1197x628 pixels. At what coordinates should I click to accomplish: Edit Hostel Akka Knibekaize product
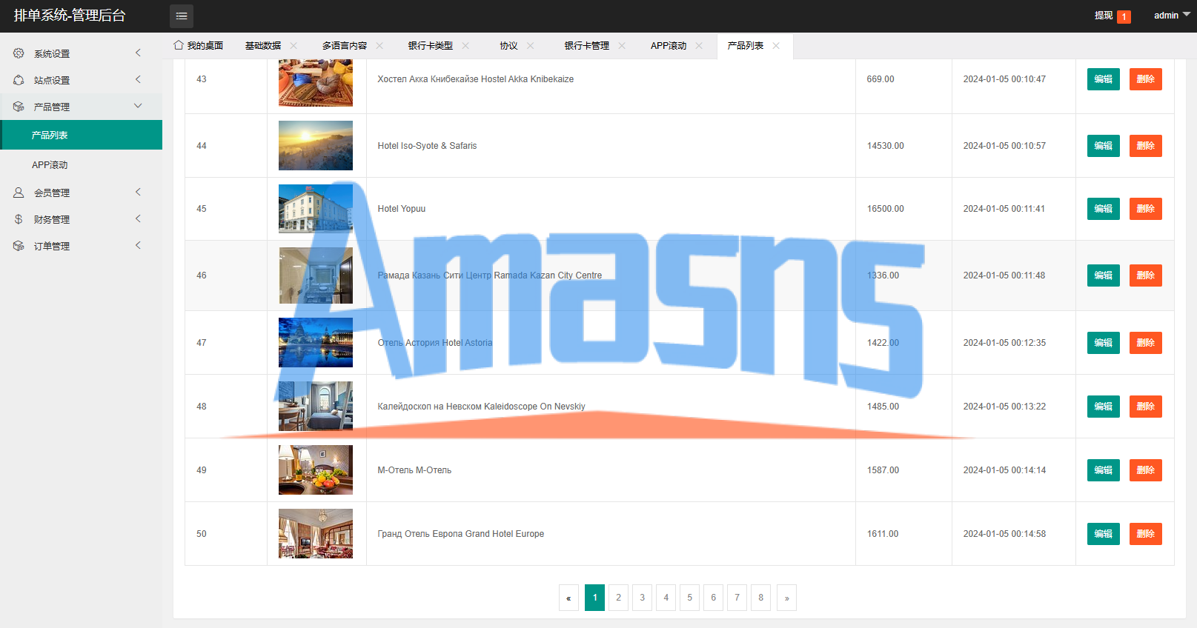tap(1104, 79)
